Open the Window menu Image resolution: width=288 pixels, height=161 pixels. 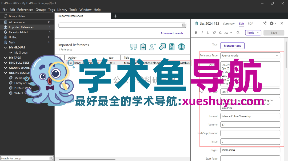coord(85,10)
